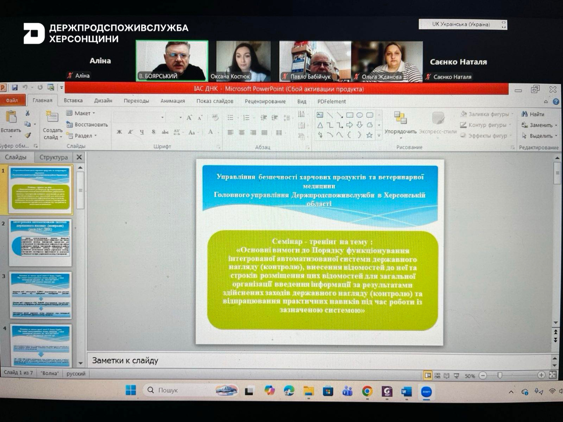
Task: Open Zoom app from the Windows taskbar
Action: click(x=426, y=391)
